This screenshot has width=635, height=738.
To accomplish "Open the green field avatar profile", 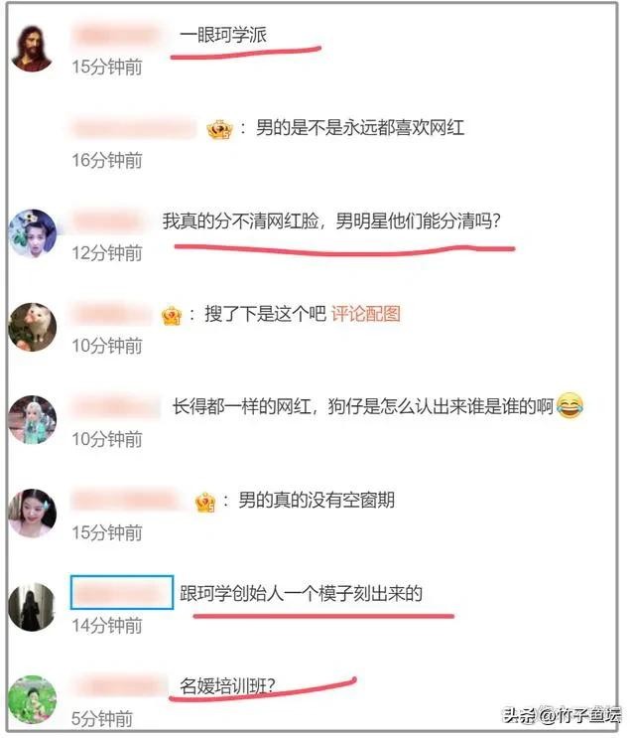I will tap(33, 699).
